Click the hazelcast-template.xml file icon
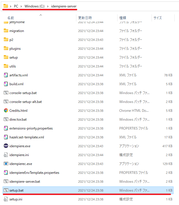This screenshot has height=205, width=179. 6,137
